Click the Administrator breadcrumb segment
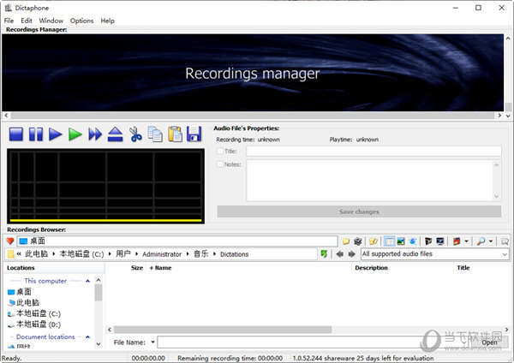This screenshot has width=514, height=363. pos(162,254)
